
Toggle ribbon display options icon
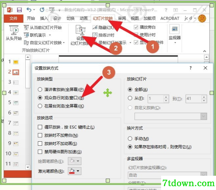175,10
